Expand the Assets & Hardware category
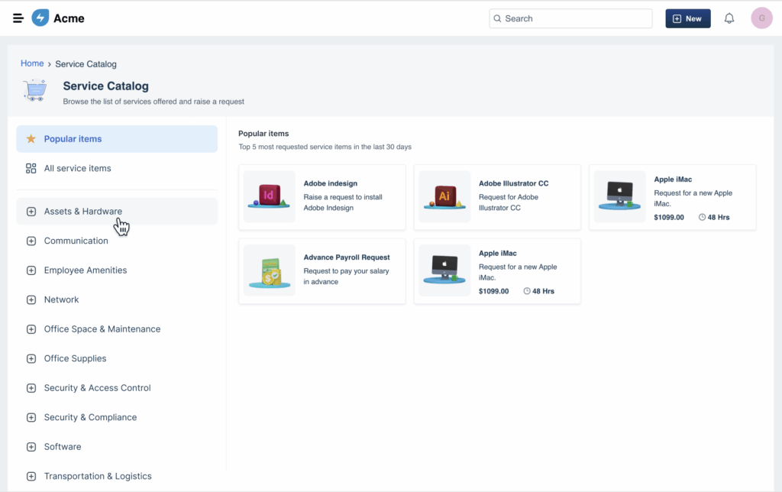Screen dimensions: 782x492 (x=31, y=210)
